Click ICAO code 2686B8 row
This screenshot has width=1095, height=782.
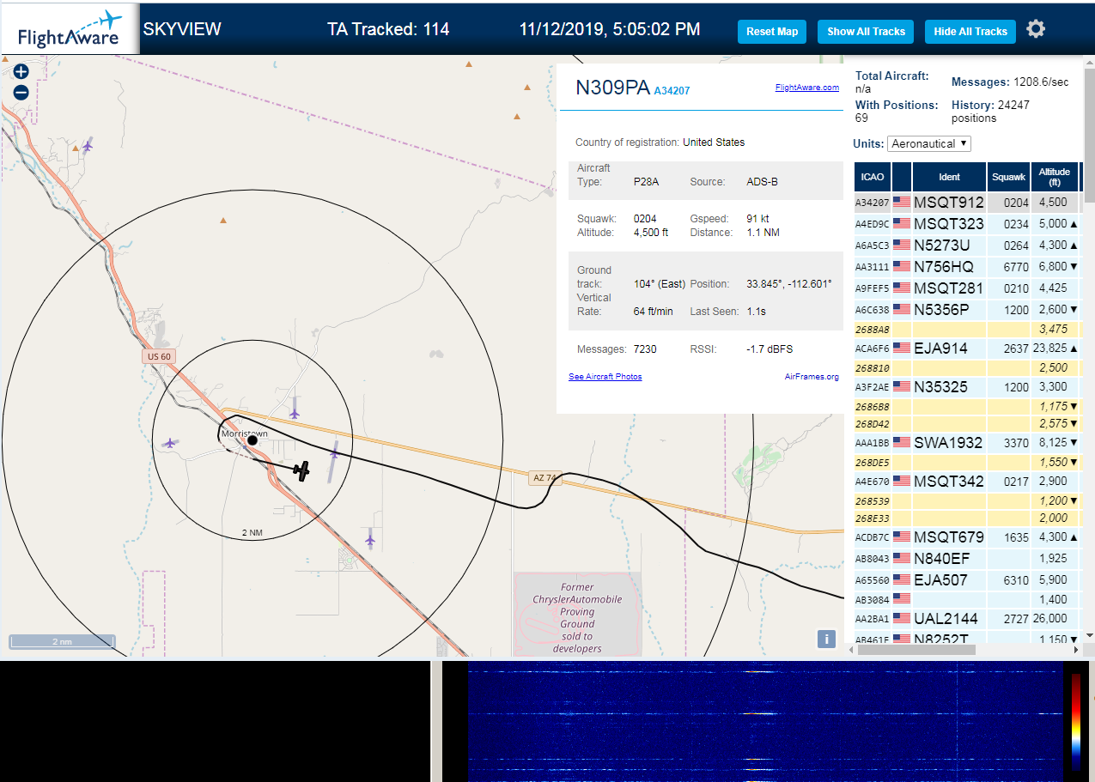tap(967, 406)
